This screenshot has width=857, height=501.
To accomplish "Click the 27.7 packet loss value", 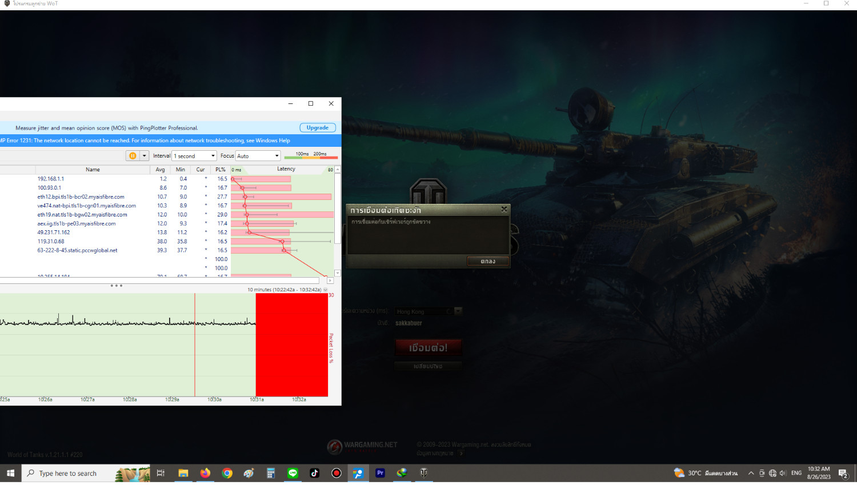I will click(x=222, y=197).
